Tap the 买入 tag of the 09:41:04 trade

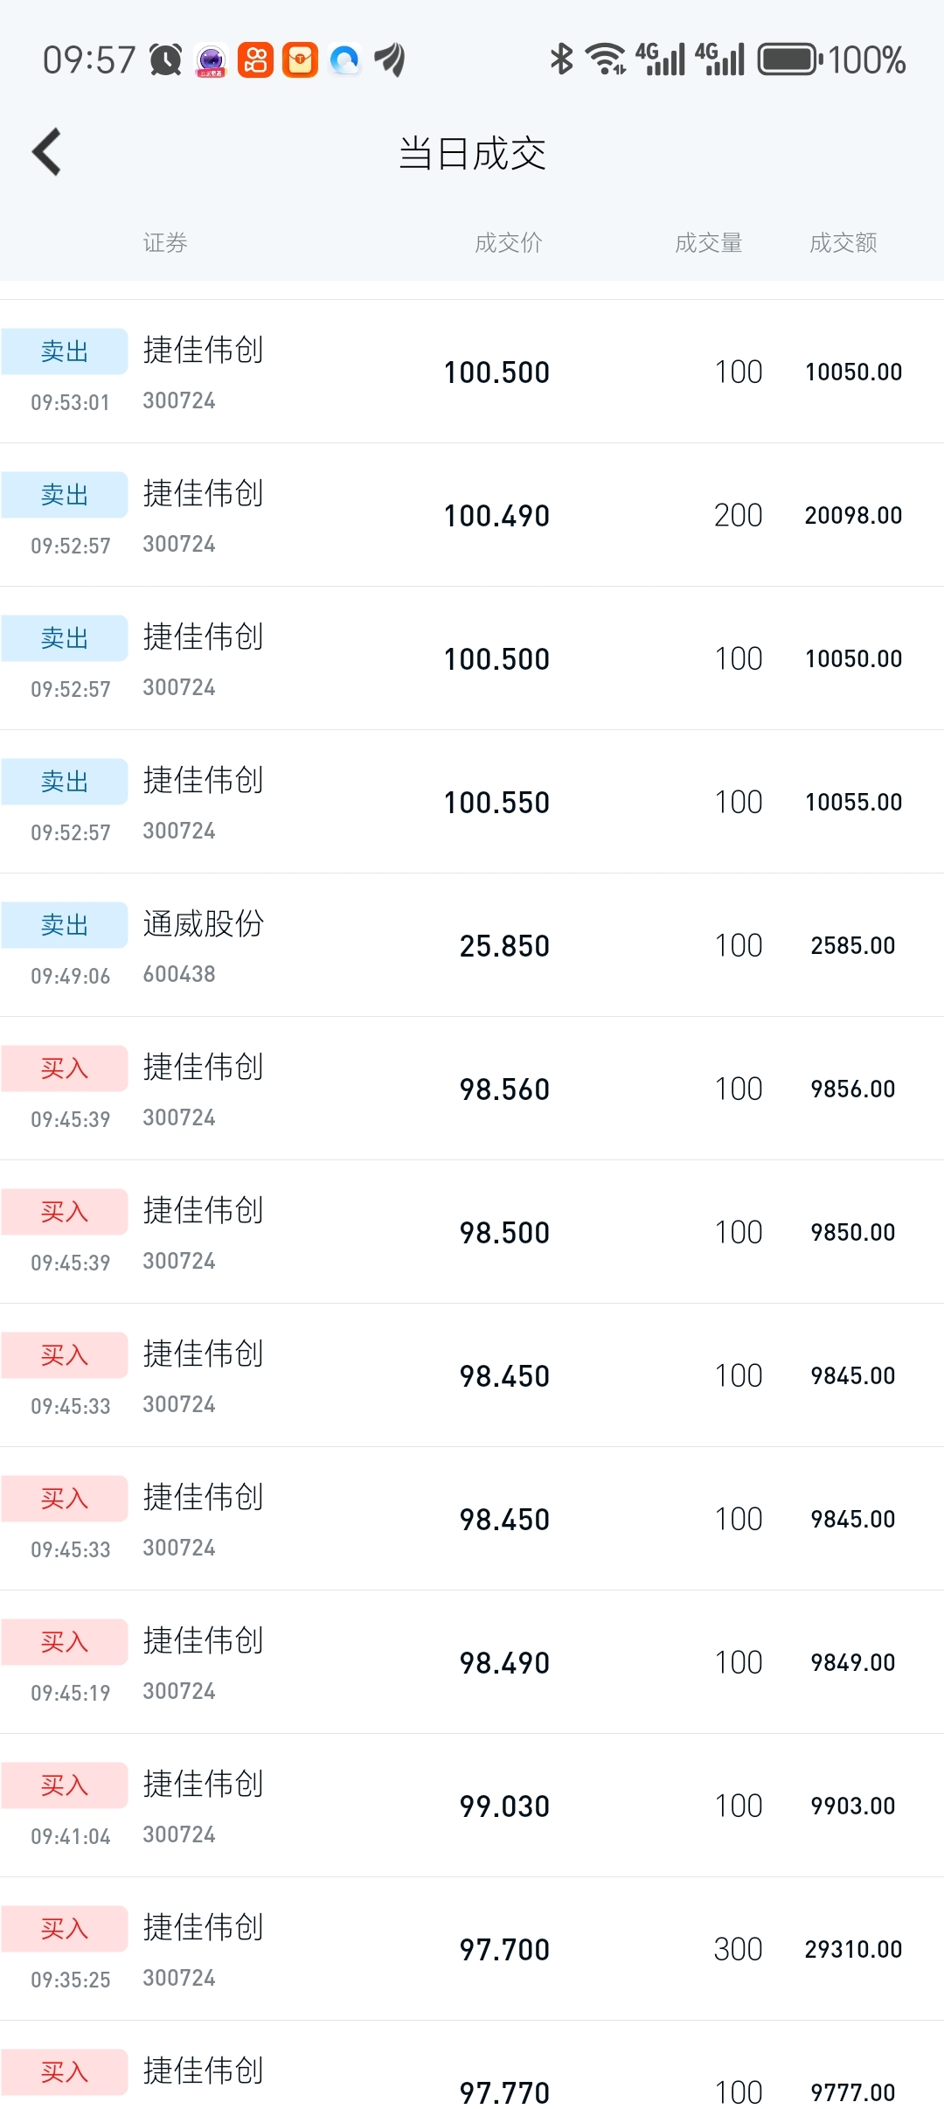pyautogui.click(x=65, y=1785)
